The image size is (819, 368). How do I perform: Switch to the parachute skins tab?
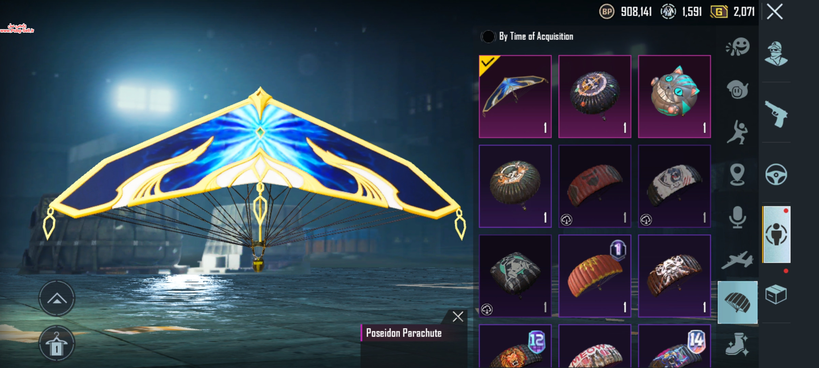[737, 302]
